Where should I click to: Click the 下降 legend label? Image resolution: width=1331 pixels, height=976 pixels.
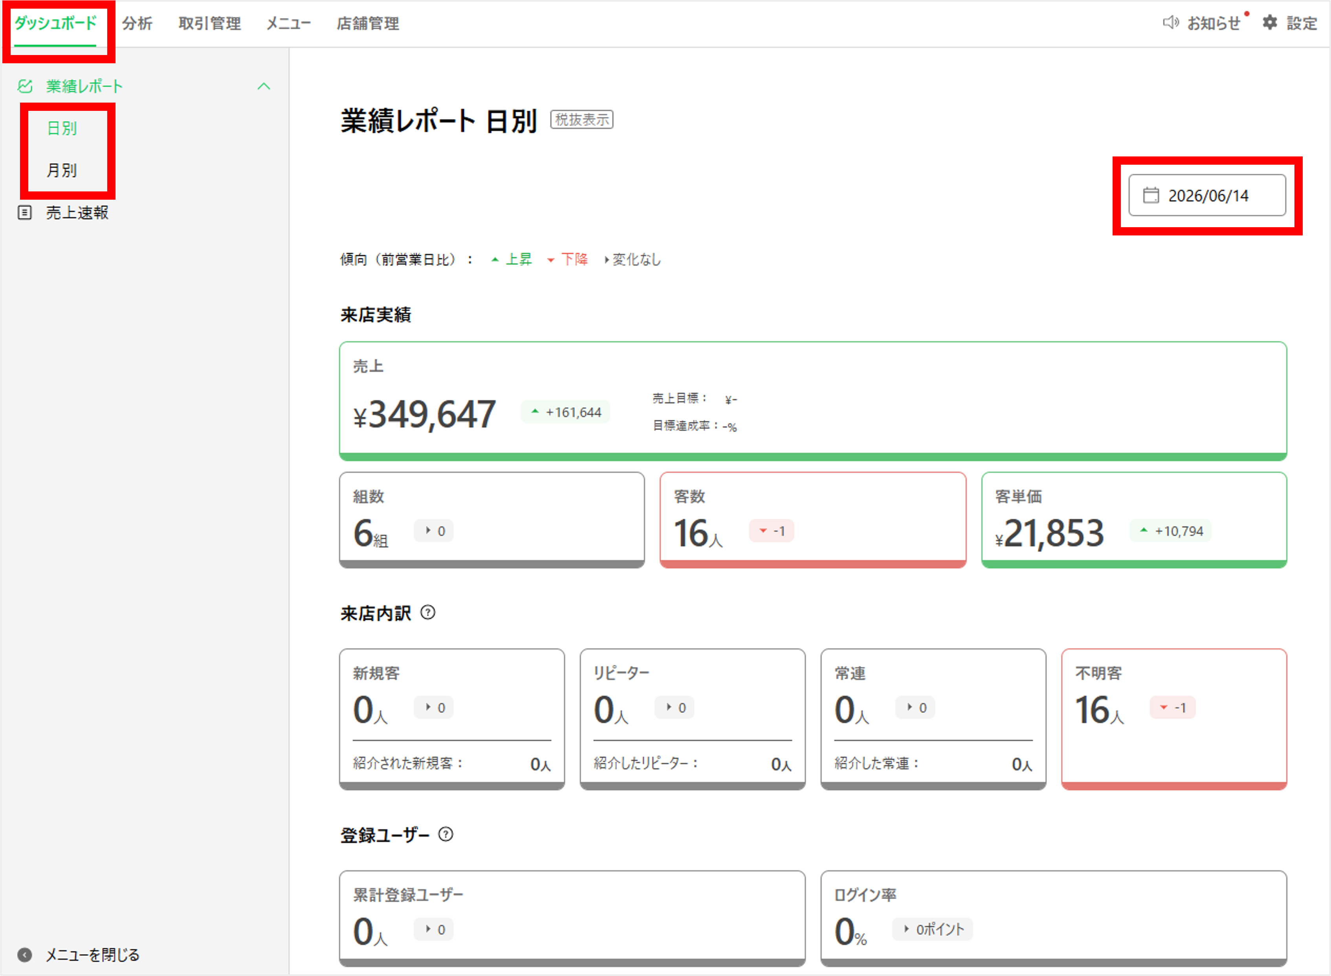tap(574, 259)
